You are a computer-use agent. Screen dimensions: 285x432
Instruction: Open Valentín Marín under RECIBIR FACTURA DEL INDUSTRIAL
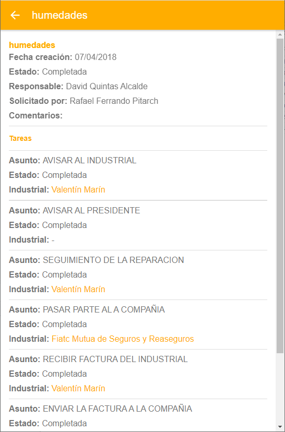(78, 389)
